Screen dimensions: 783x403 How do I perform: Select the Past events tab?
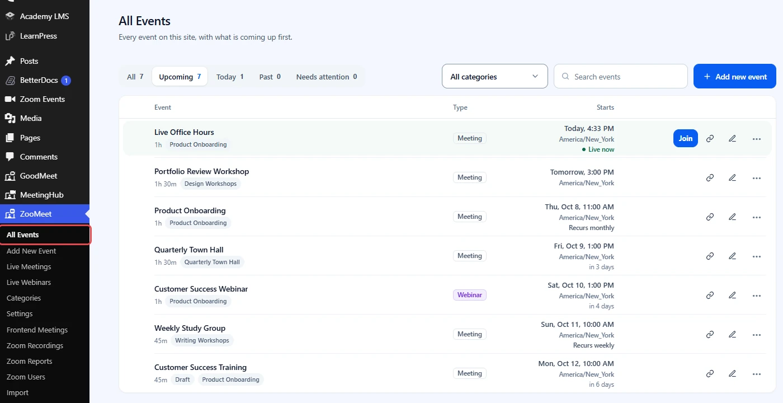[x=270, y=77]
